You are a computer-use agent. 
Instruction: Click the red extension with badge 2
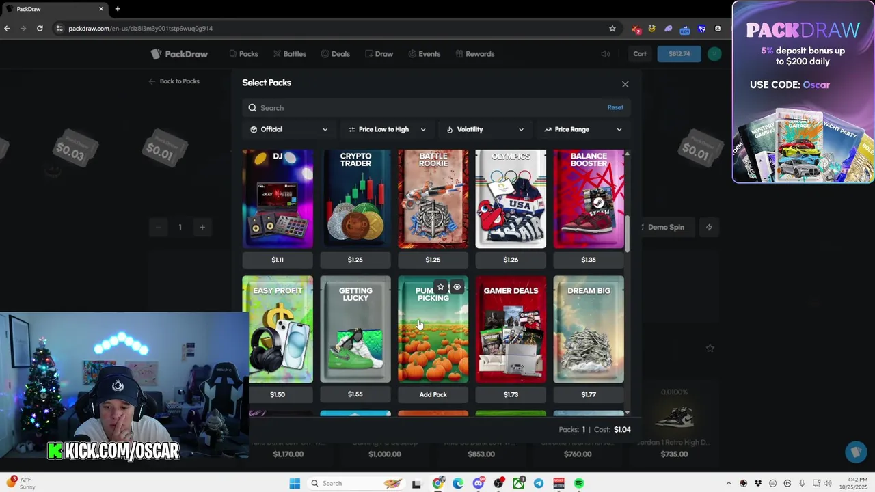tap(636, 29)
